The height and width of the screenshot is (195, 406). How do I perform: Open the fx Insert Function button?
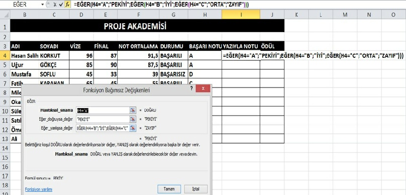pyautogui.click(x=67, y=5)
